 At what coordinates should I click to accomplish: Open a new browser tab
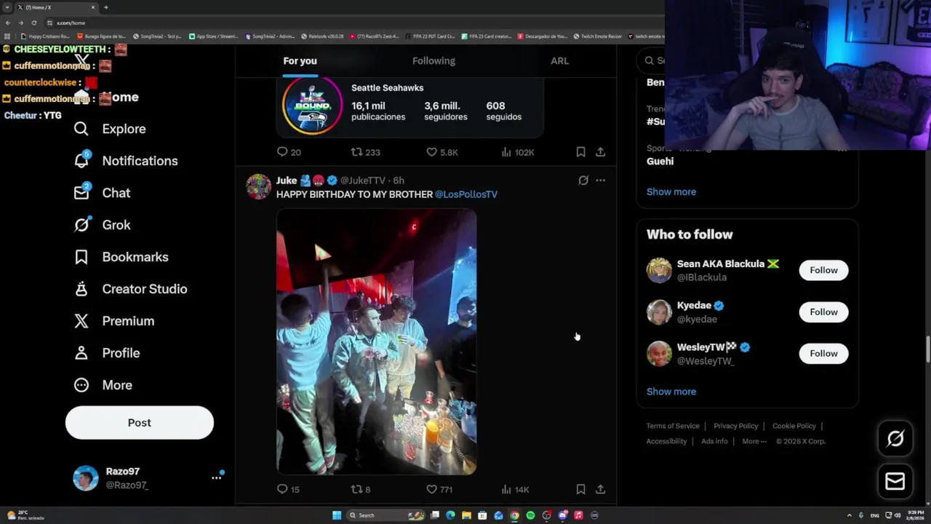[x=106, y=7]
